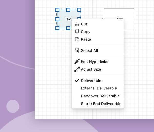Switch shape to Start / End Deliverable

(98, 104)
